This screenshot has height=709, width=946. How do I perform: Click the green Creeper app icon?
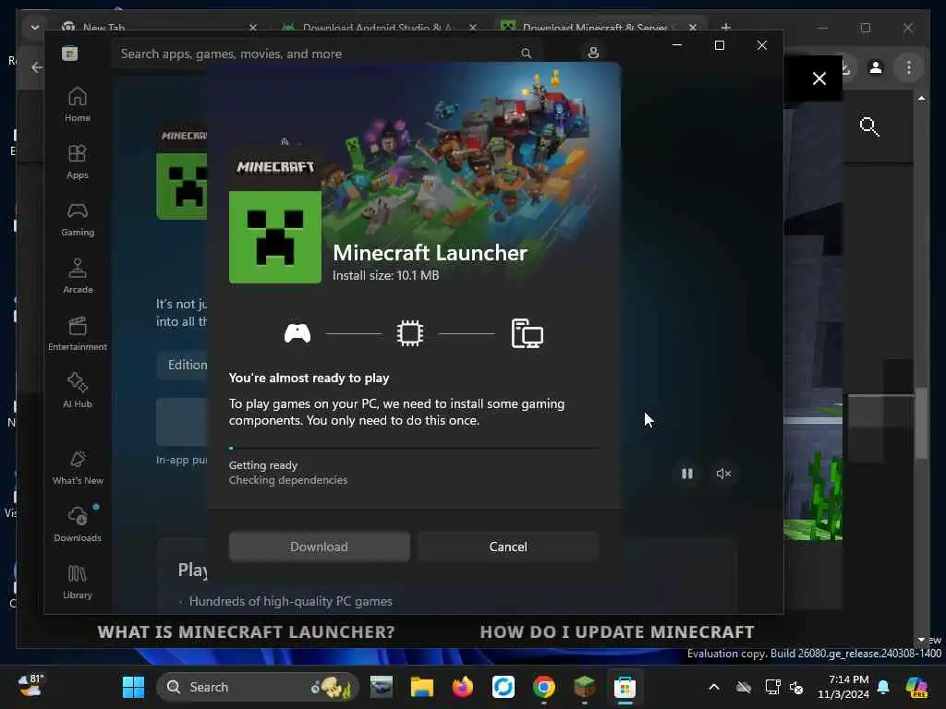coord(275,237)
